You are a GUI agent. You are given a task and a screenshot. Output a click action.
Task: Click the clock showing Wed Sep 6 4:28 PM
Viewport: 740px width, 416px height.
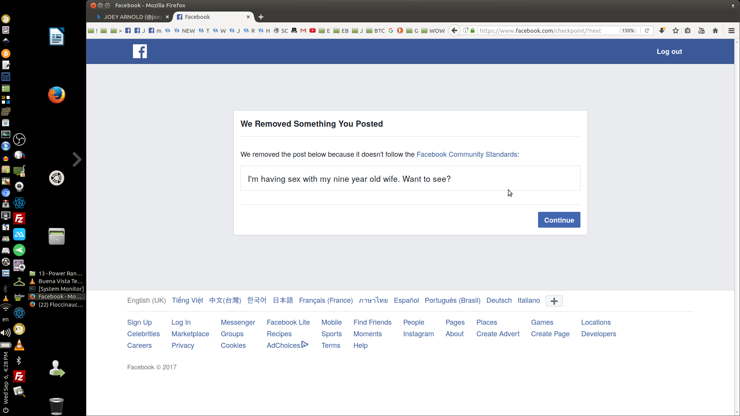click(x=6, y=377)
